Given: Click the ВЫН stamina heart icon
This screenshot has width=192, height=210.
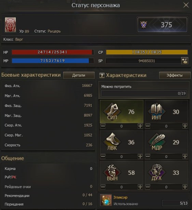Looking at the screenshot, I should pos(112,173).
